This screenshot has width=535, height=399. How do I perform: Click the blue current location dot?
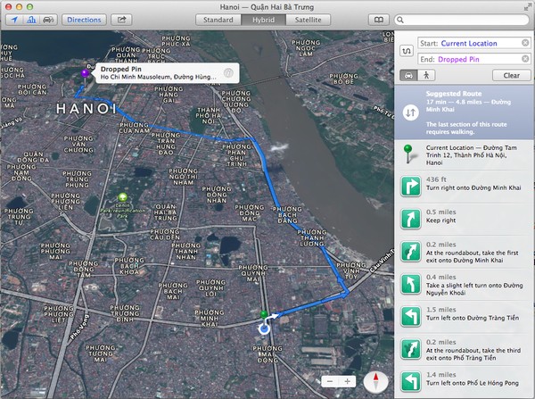click(264, 329)
